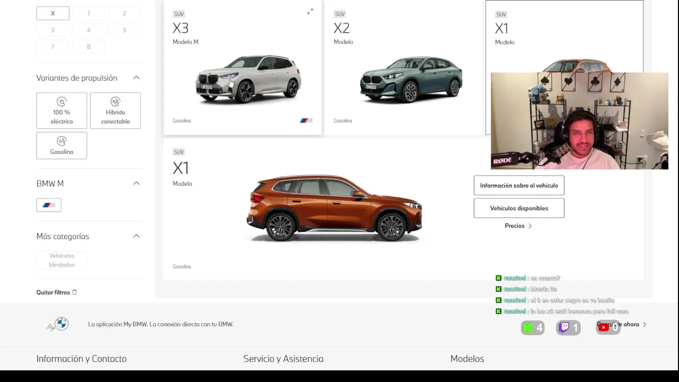The image size is (679, 382).
Task: Click the X3 model title text
Action: pyautogui.click(x=180, y=28)
